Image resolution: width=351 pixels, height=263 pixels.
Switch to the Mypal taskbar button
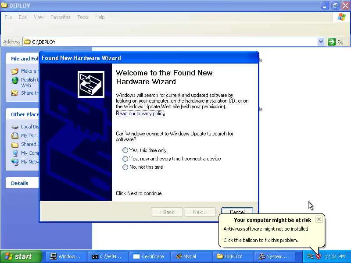click(x=191, y=256)
